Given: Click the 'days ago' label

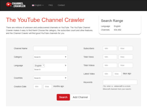Looking at the screenshot, I should tap(127, 74).
